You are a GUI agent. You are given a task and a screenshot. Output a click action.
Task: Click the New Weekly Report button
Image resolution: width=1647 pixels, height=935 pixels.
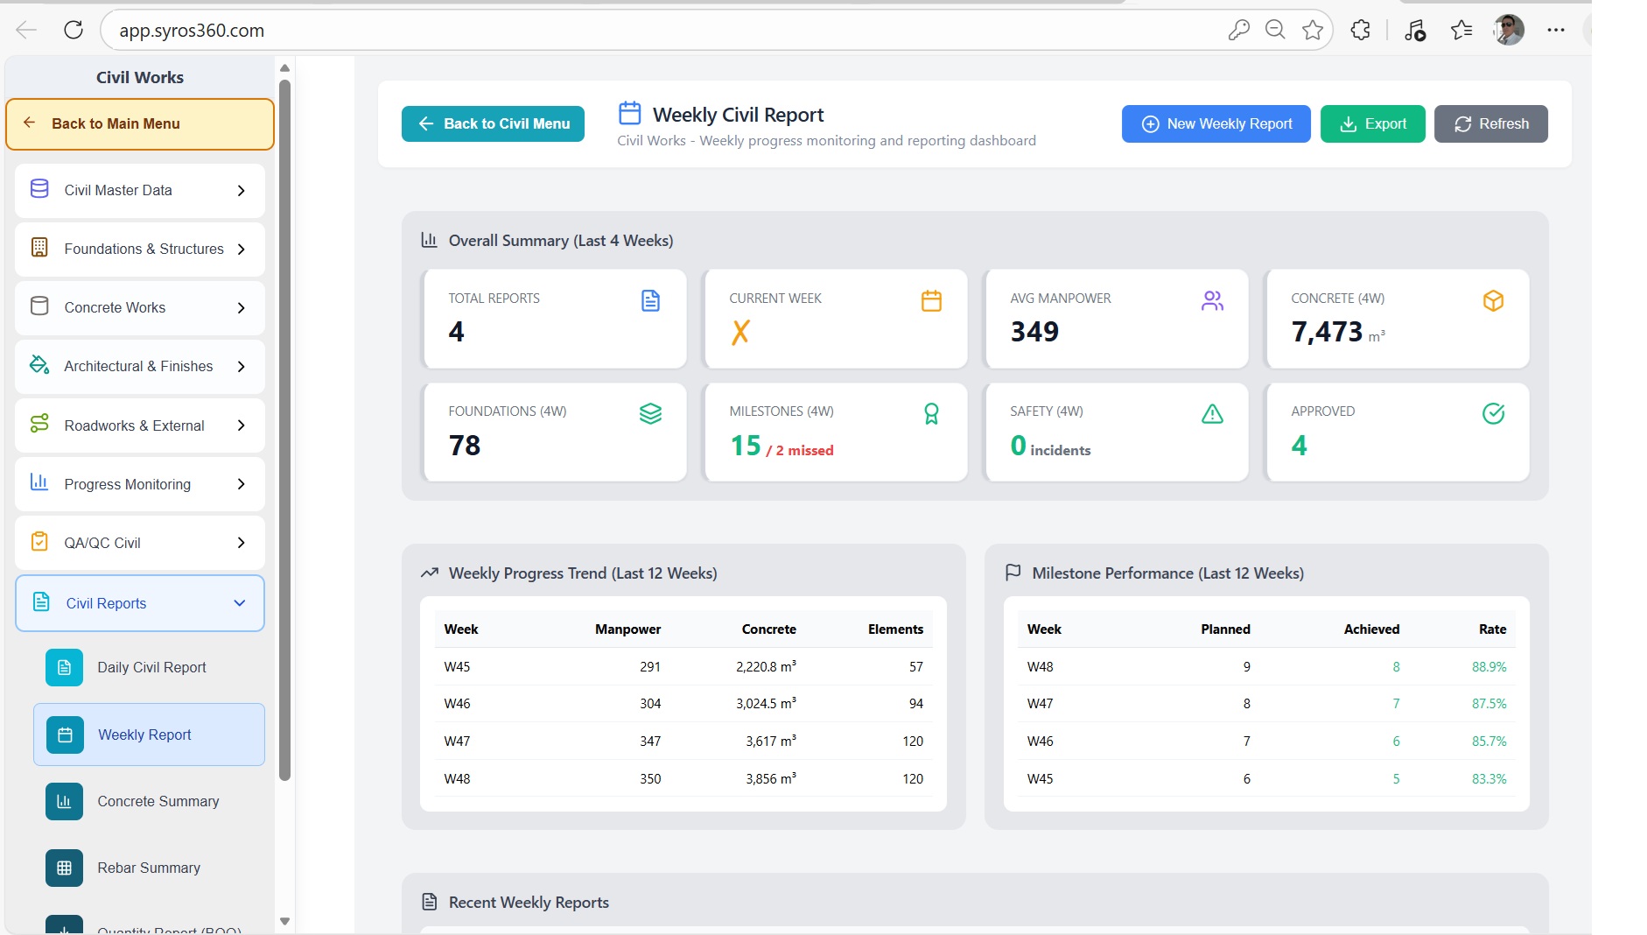point(1216,124)
